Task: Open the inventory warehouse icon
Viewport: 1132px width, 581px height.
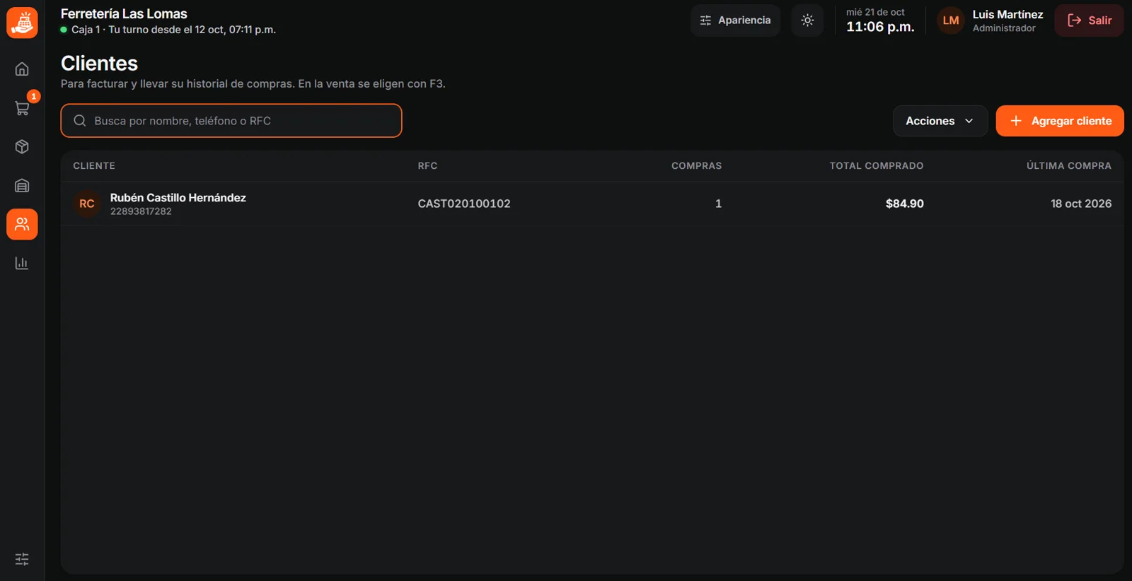Action: click(22, 186)
